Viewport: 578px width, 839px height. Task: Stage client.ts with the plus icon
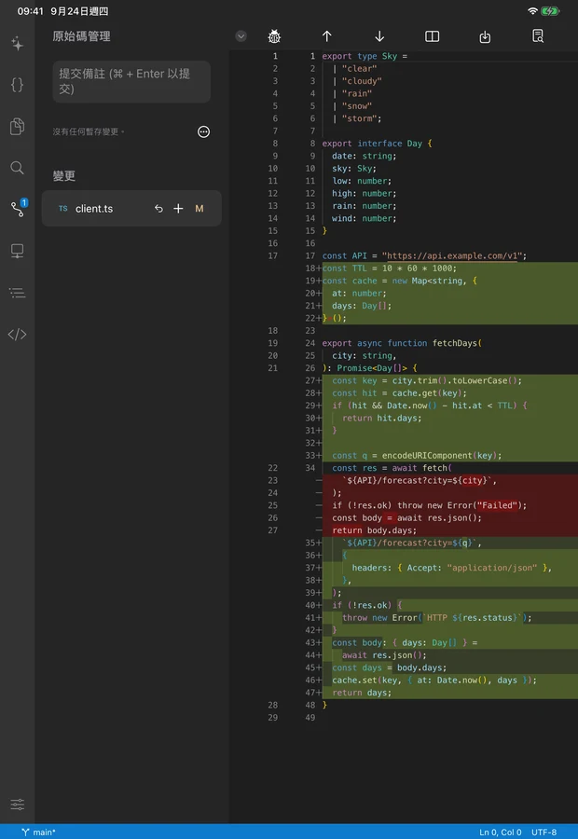click(x=178, y=209)
